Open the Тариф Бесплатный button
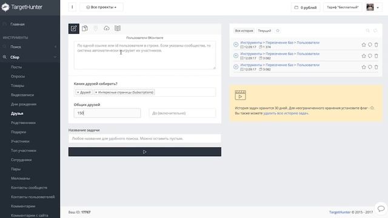This screenshot has width=388, height=218. [x=343, y=7]
